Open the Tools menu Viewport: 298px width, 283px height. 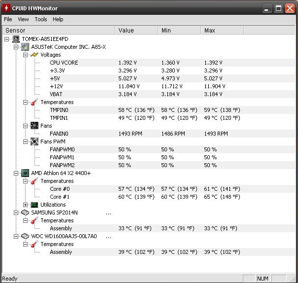41,19
